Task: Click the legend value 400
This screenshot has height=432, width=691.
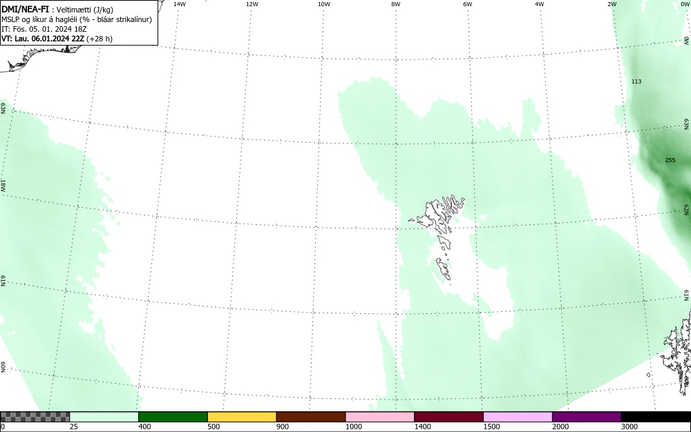Action: [x=144, y=426]
